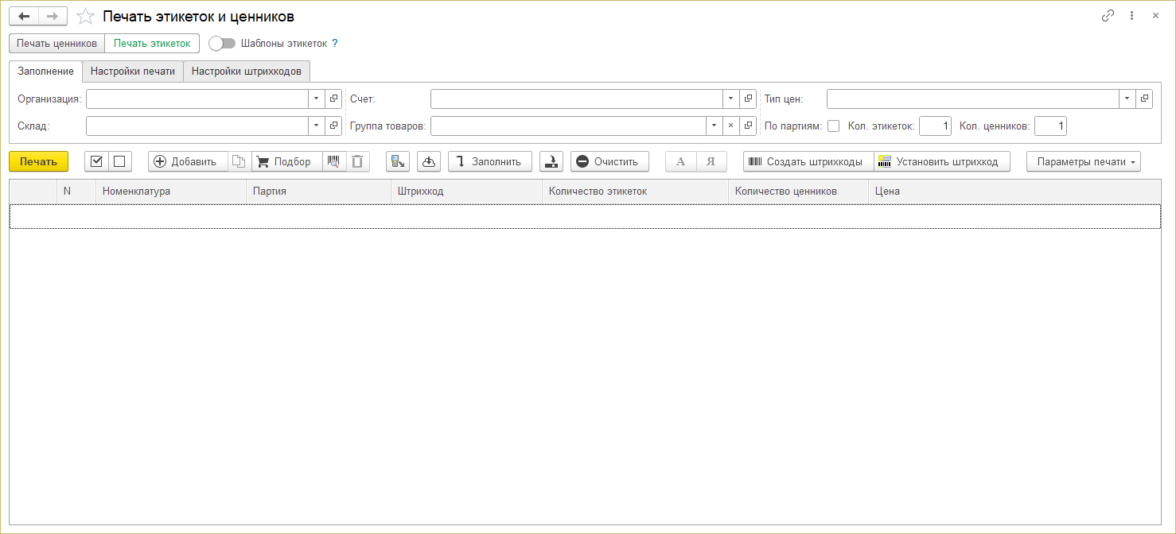Viewport: 1176px width, 534px height.
Task: Open the Тип цен dropdown
Action: [1127, 99]
